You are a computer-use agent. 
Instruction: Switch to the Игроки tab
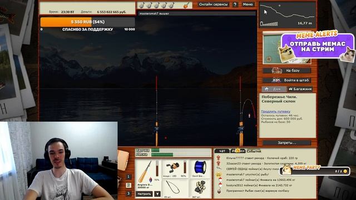pos(238,151)
